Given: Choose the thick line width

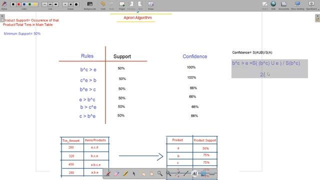Looking at the screenshot, I should [55, 4].
